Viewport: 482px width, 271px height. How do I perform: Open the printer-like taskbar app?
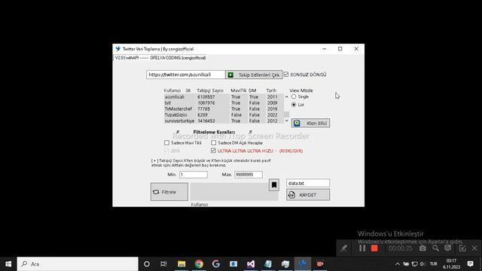coord(285,264)
